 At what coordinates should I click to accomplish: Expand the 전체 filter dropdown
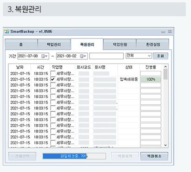(x=138, y=56)
